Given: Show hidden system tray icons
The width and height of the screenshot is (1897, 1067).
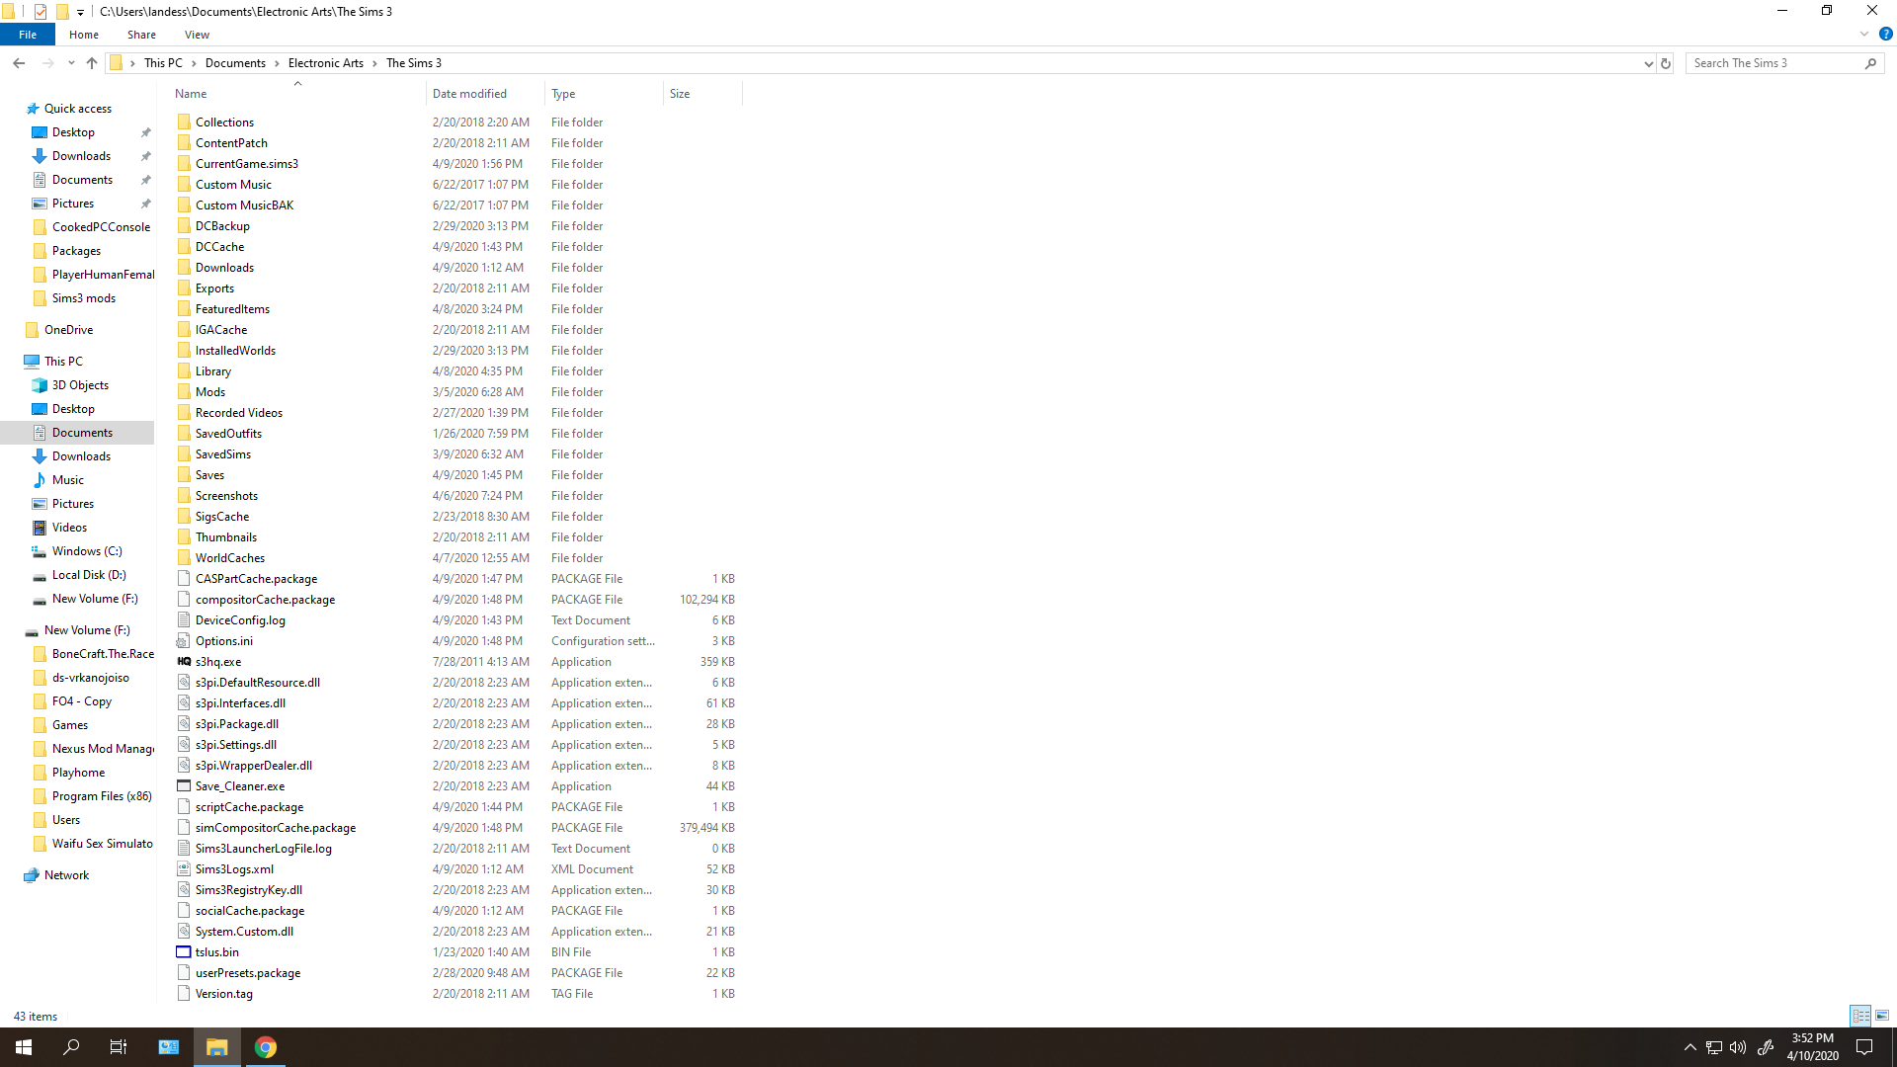Looking at the screenshot, I should tap(1690, 1047).
